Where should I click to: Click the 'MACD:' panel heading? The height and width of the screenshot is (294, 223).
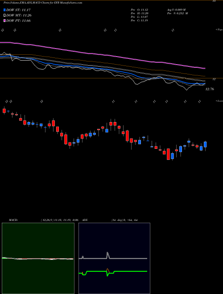click(x=13, y=220)
